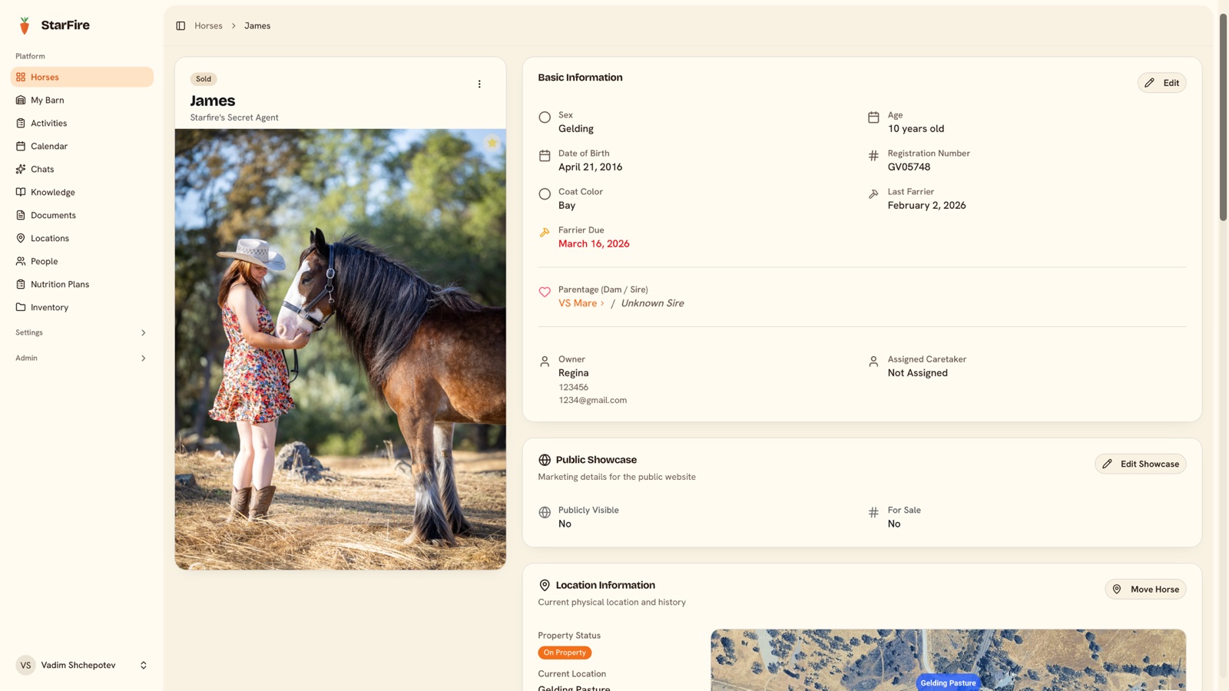Toggle the sidebar panel icon

pyautogui.click(x=181, y=26)
